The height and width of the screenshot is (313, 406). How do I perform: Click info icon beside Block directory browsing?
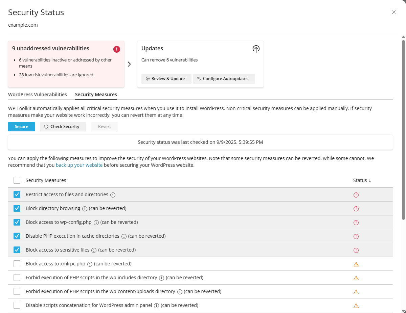coord(85,209)
